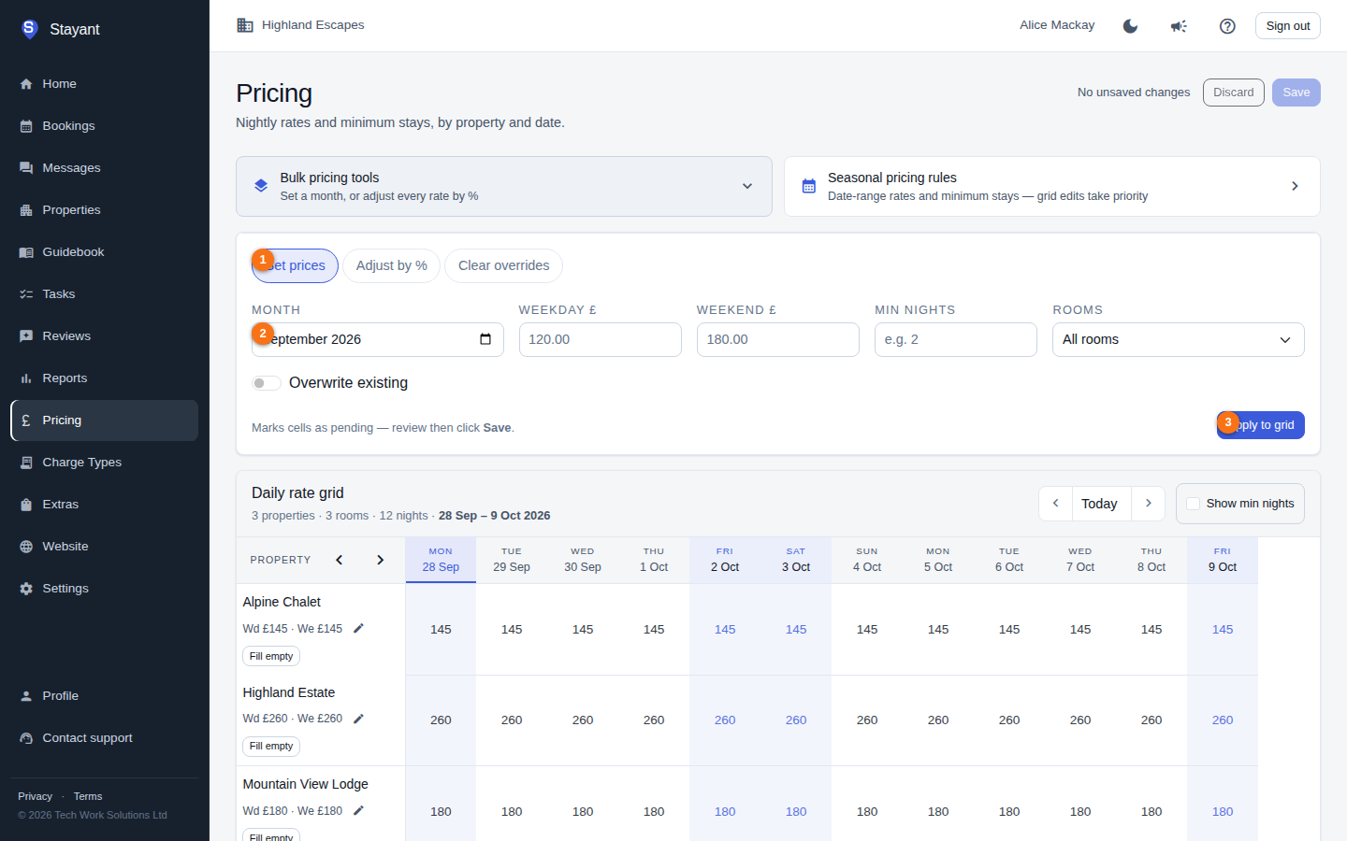Open announcements megaphone icon
The image size is (1347, 841).
[1179, 26]
